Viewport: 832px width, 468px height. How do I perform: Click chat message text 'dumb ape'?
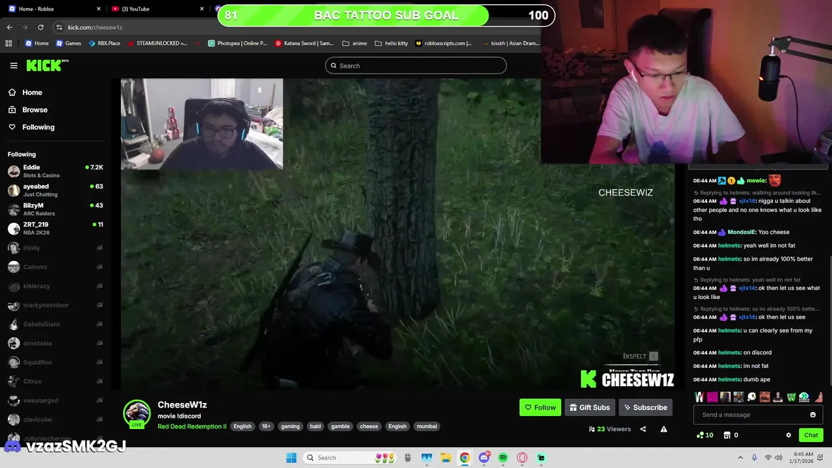tap(757, 380)
